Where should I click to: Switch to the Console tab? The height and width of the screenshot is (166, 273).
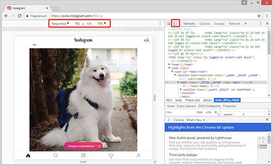[x=205, y=24]
